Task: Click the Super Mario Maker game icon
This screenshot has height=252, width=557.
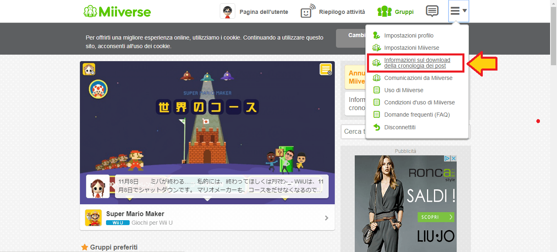Action: [93, 218]
